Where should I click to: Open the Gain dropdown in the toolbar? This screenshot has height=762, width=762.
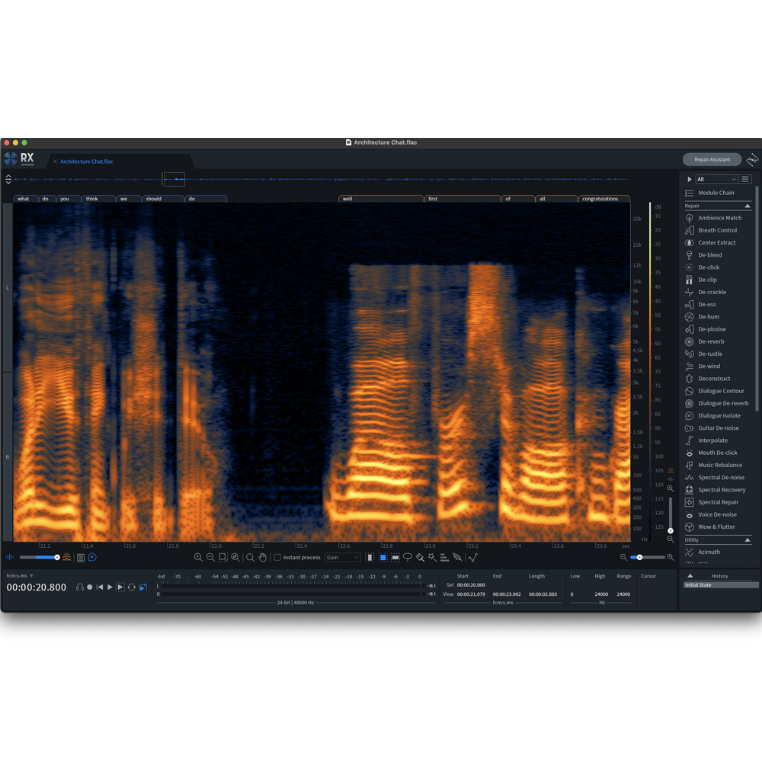click(342, 557)
